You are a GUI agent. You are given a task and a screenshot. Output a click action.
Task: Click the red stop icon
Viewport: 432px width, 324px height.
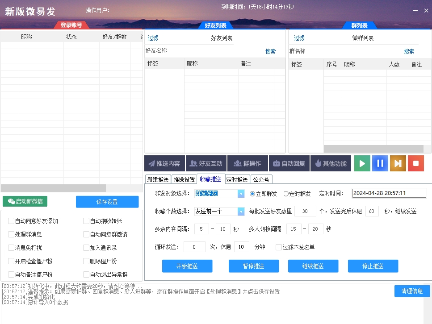tap(415, 163)
